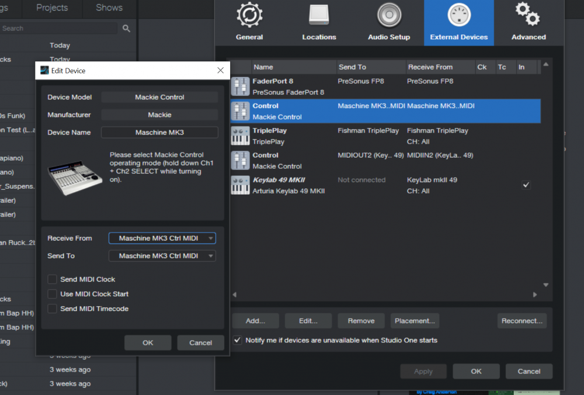Image resolution: width=584 pixels, height=395 pixels.
Task: Toggle the In checkbox for Keylab 49 MKII
Action: click(x=526, y=185)
